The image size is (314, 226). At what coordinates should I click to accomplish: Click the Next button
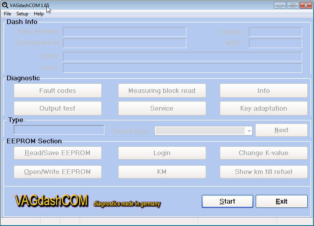[281, 130]
